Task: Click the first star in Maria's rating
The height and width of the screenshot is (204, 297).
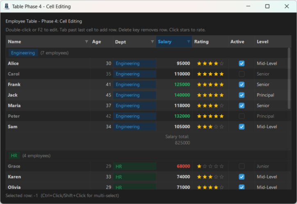Action: tap(199, 105)
